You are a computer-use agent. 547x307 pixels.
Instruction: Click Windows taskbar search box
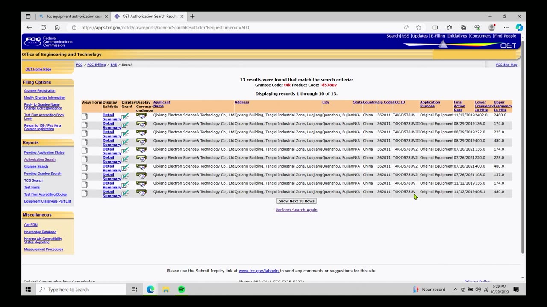(81, 289)
